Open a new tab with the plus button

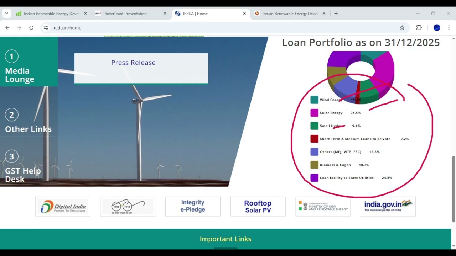pos(336,14)
